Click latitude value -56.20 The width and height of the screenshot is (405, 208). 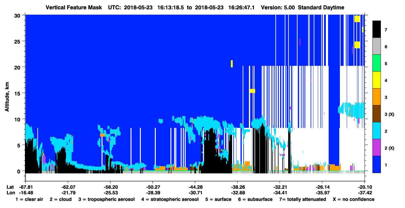pos(110,187)
